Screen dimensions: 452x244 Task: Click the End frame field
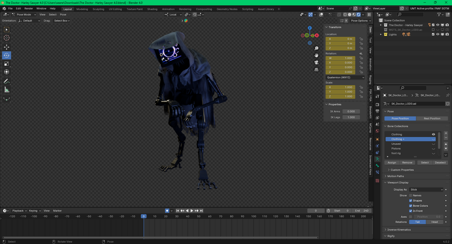[362, 210]
